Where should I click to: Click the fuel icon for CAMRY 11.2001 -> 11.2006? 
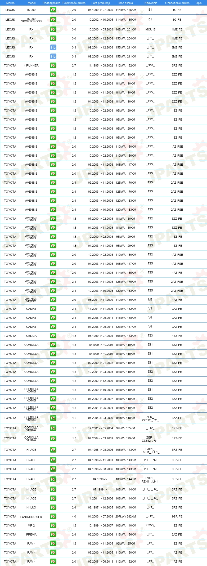[x=53, y=309]
